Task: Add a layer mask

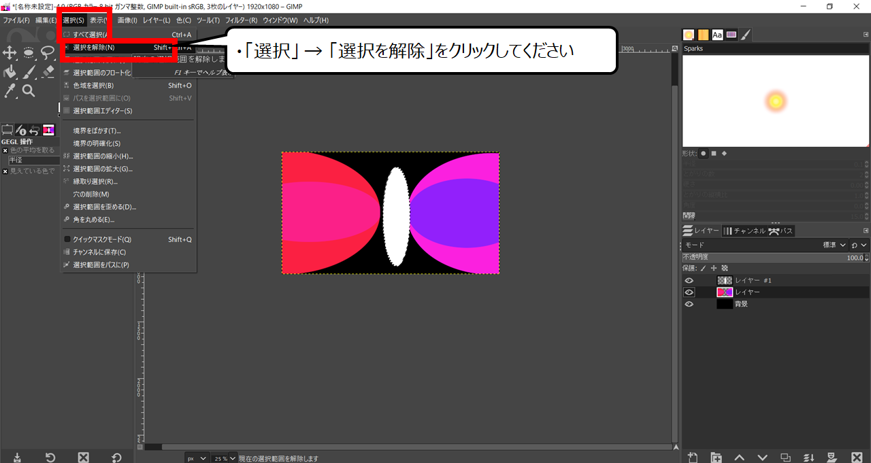Action: (x=832, y=457)
